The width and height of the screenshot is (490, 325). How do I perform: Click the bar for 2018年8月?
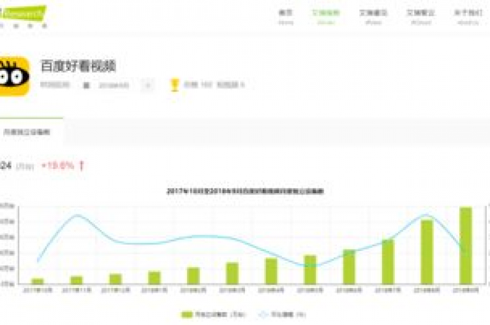427,252
